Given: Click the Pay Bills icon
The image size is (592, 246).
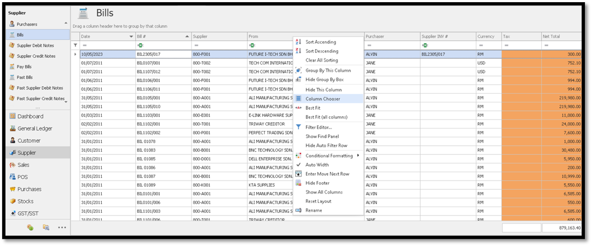Looking at the screenshot, I should (12, 67).
